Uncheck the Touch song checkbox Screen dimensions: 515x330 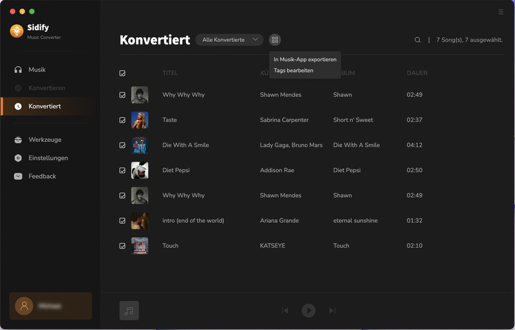[122, 246]
